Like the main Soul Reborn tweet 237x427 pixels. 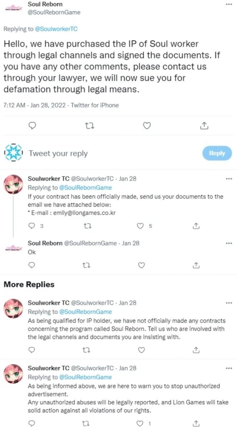pyautogui.click(x=147, y=126)
